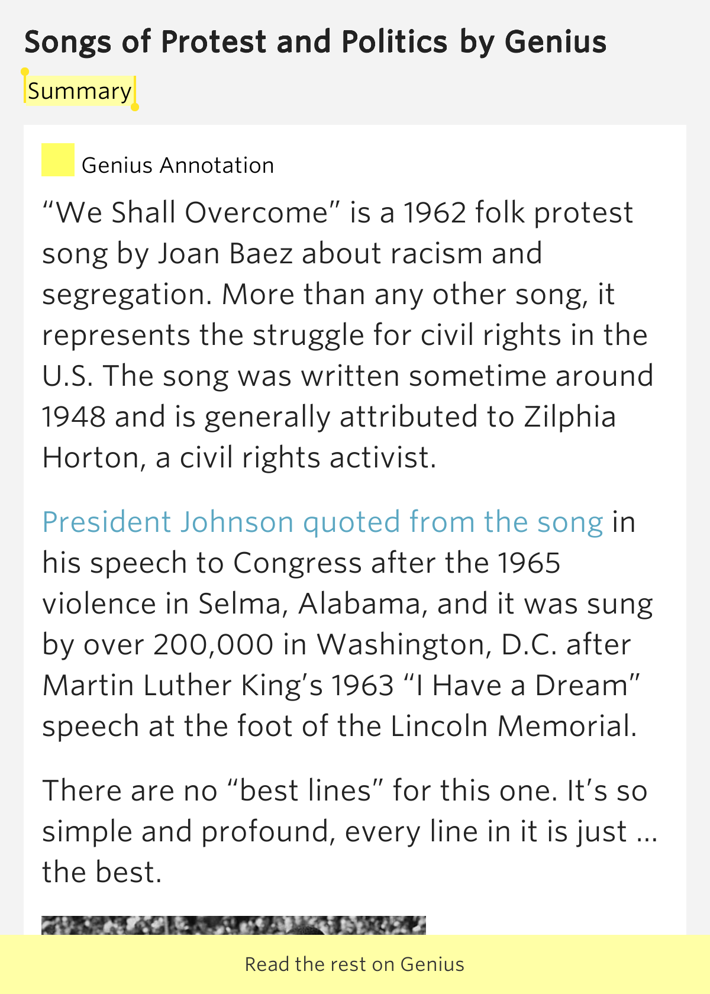Click the closing words "the best."
This screenshot has width=710, height=994.
102,873
